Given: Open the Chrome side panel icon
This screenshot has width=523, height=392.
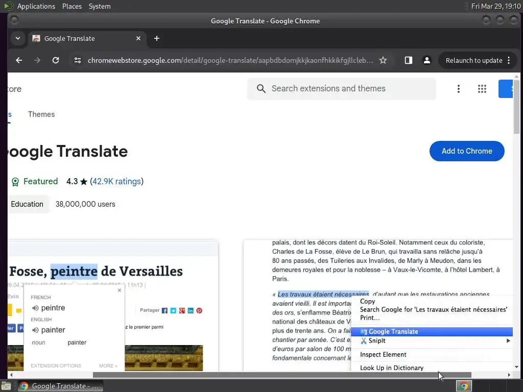Looking at the screenshot, I should (408, 60).
